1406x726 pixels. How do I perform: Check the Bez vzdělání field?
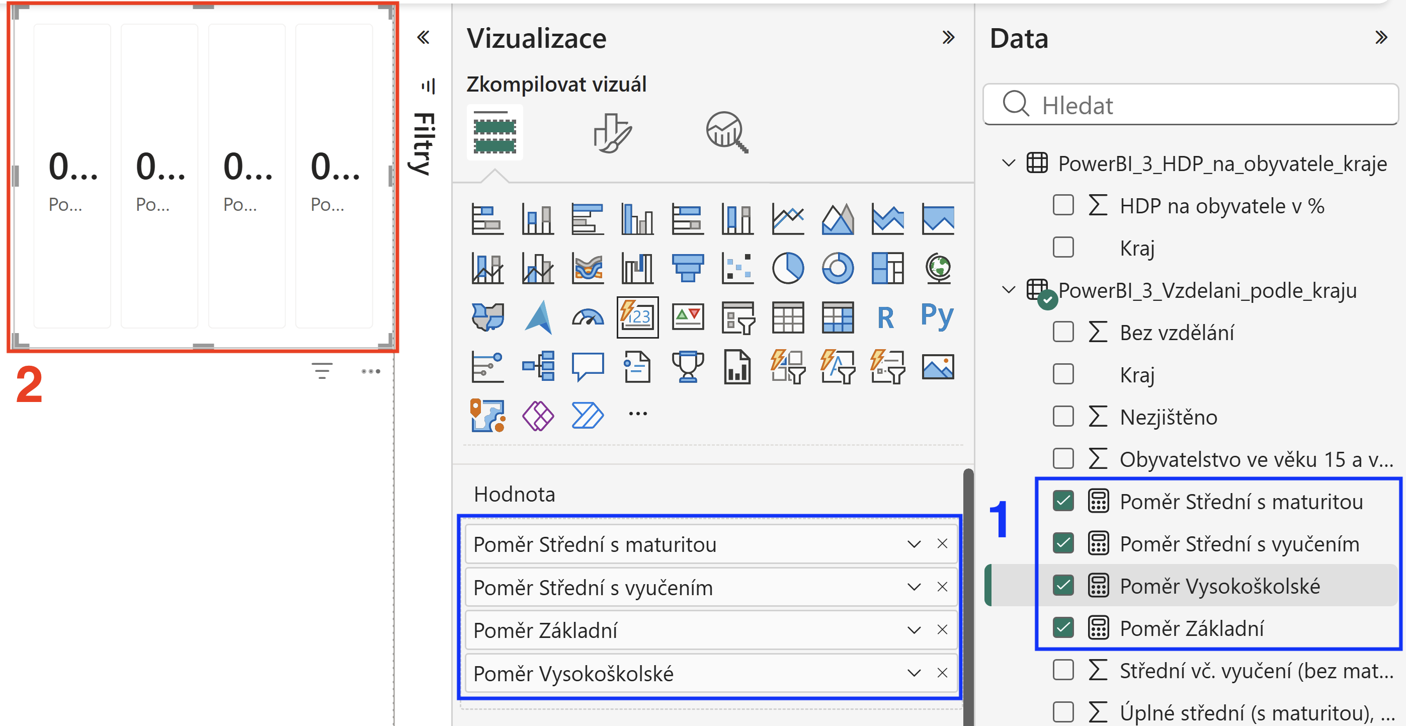1063,332
